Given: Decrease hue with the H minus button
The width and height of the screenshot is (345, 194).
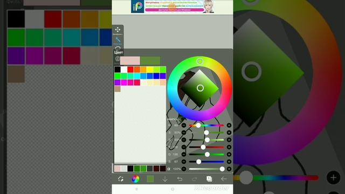Looking at the screenshot, I should click(x=184, y=126).
